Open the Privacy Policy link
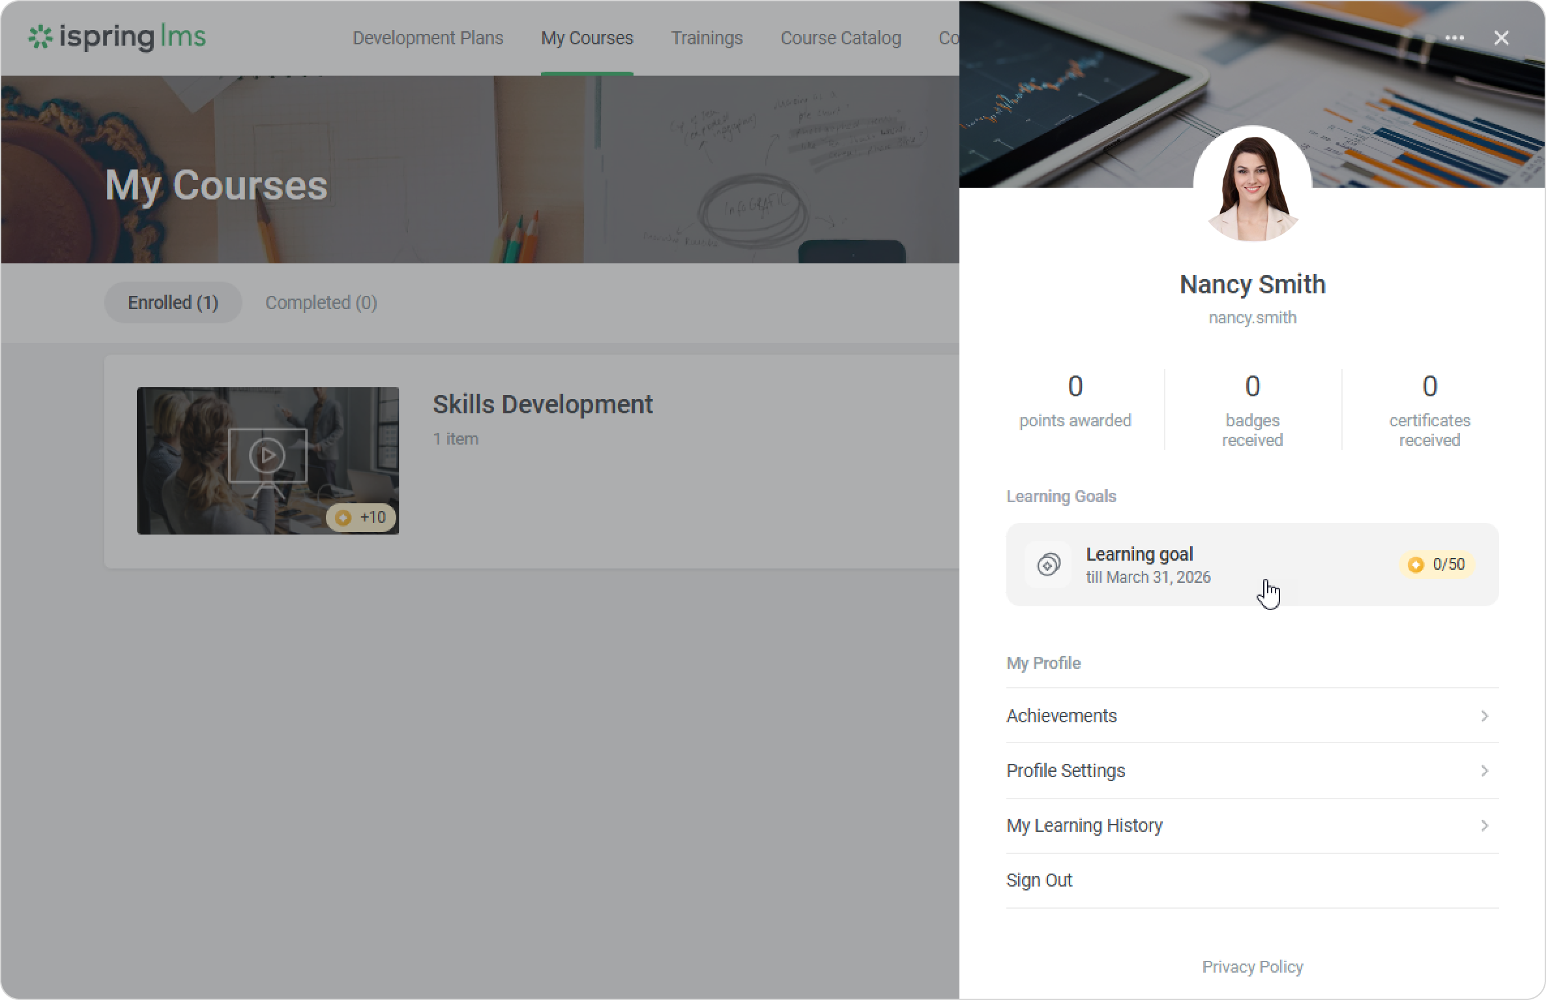 [1252, 967]
